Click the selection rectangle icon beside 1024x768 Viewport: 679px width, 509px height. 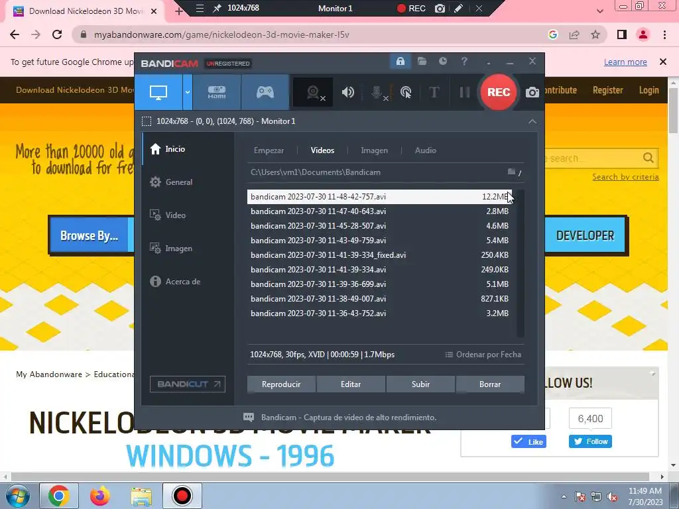(x=147, y=121)
